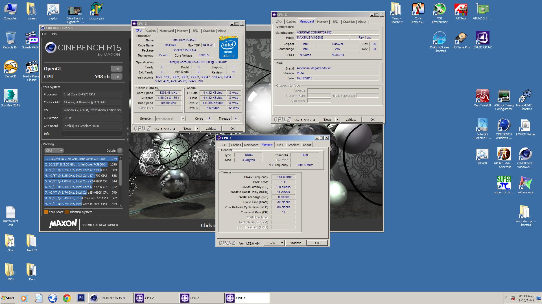Switch to Caches tab in CPU-Z CPU window
Screen dimensions: 542x304
tap(151, 31)
